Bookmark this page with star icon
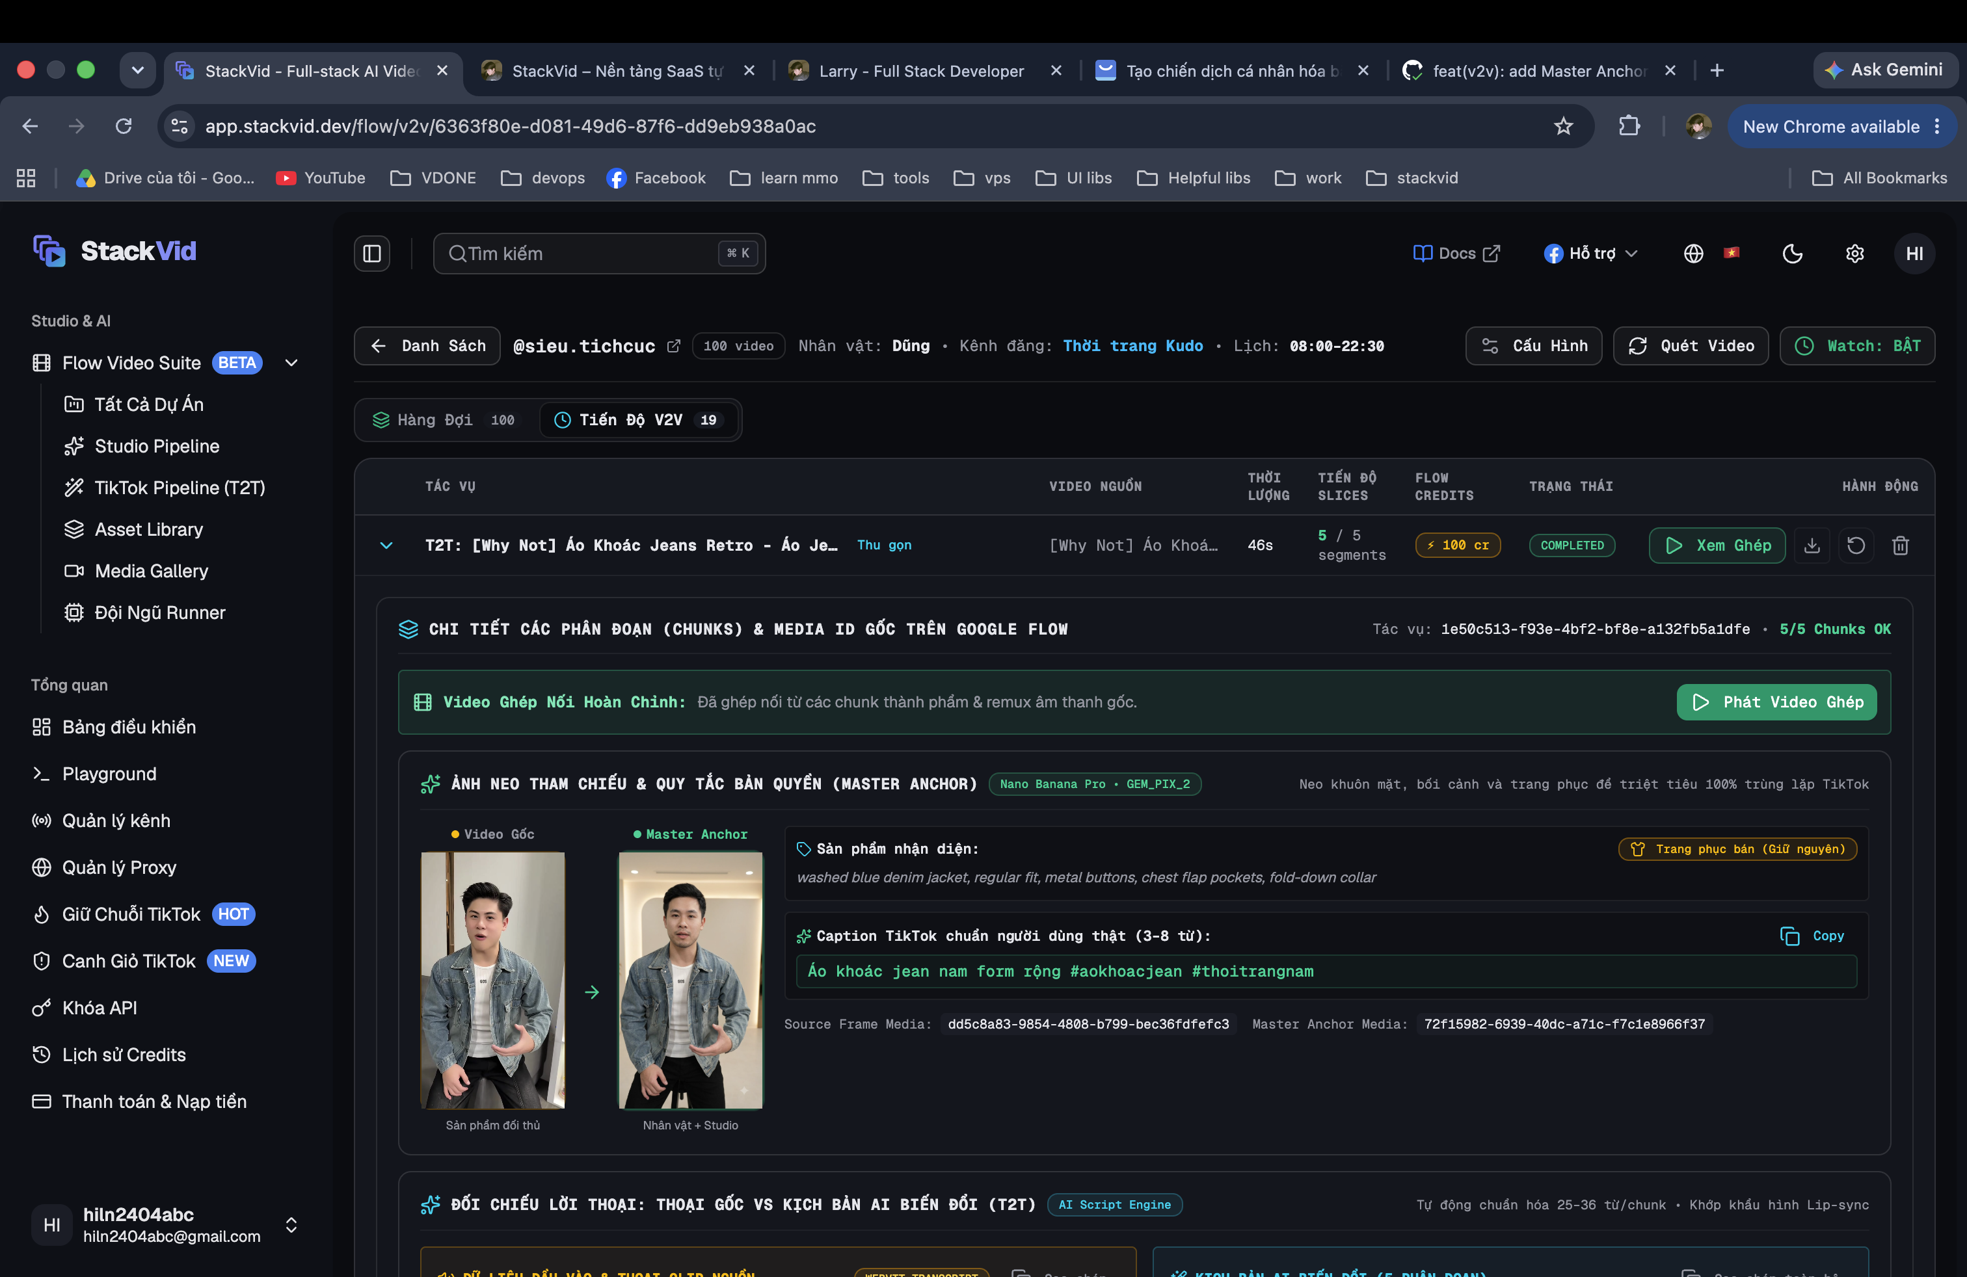 pos(1563,126)
